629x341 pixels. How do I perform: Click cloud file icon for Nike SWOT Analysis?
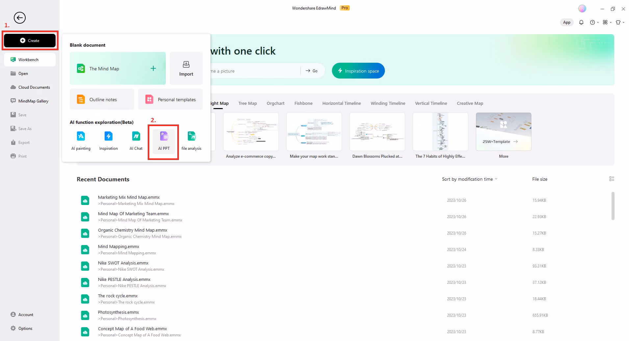point(85,266)
